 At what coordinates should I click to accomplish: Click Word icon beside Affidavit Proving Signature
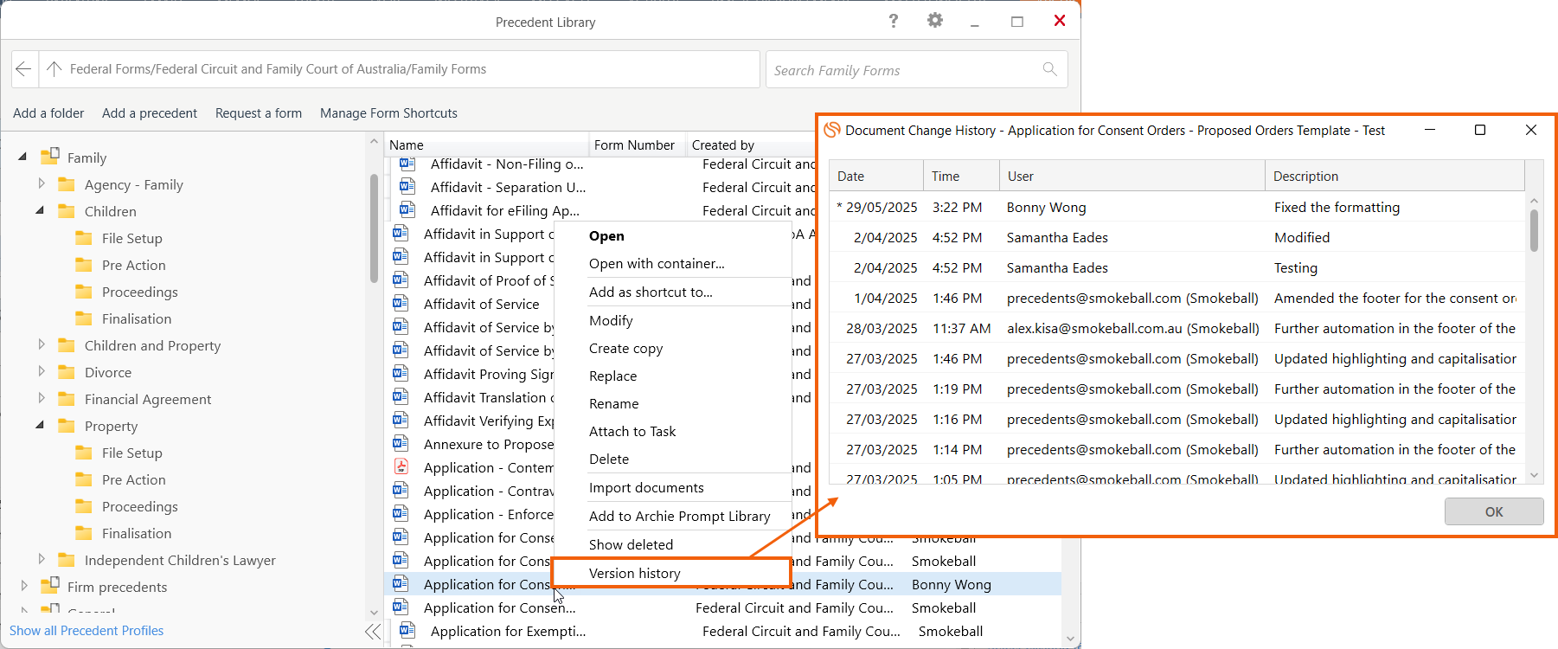[x=401, y=374]
